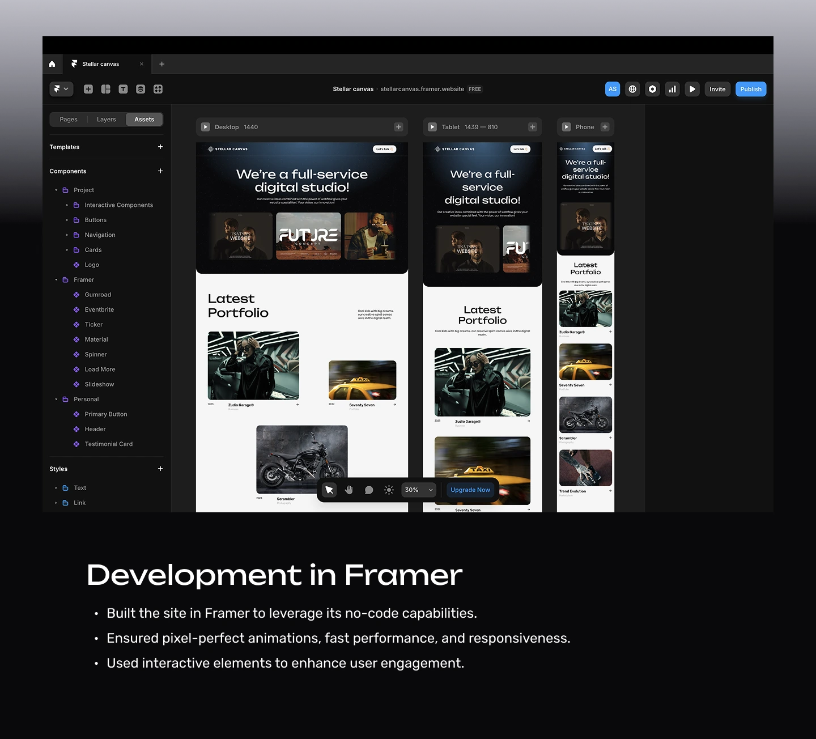Add a new template with the plus
816x739 pixels.
click(160, 147)
